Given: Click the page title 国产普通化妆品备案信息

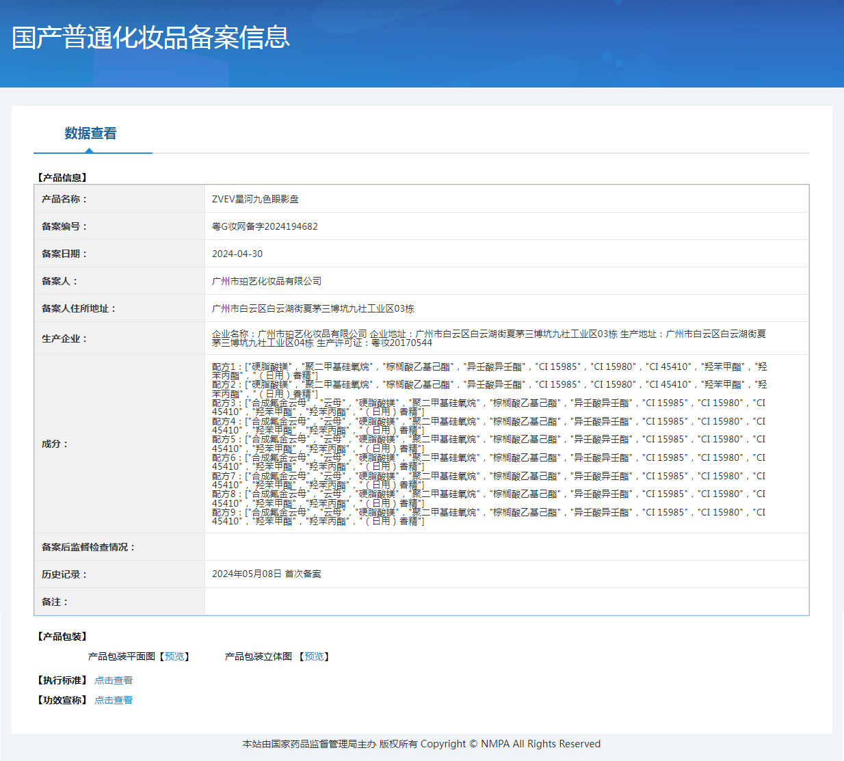Looking at the screenshot, I should coord(151,38).
